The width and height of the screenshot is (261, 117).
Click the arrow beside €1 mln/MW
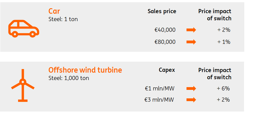[191, 89]
